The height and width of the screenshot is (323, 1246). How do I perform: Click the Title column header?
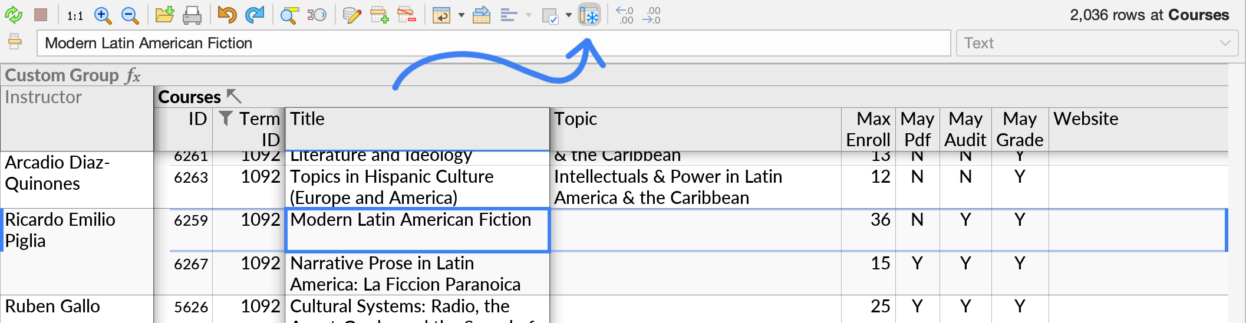[417, 129]
